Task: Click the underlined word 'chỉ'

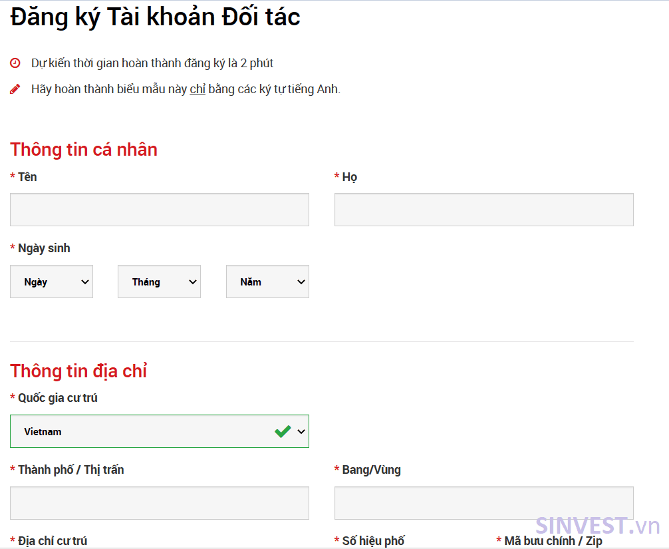Action: coord(198,89)
